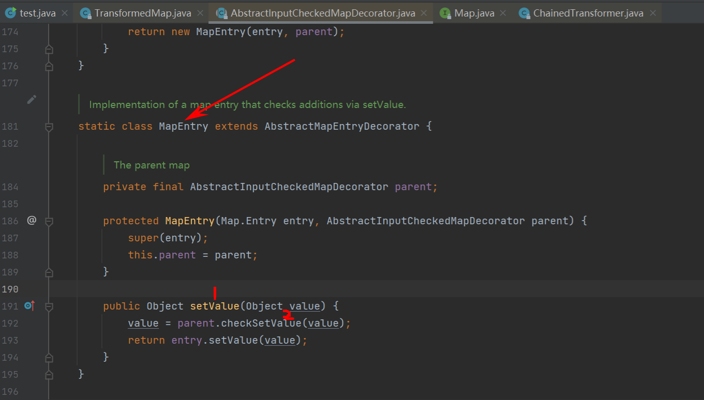Click the 'Implementation of a map entry' doc comment
This screenshot has width=704, height=400.
(x=247, y=104)
